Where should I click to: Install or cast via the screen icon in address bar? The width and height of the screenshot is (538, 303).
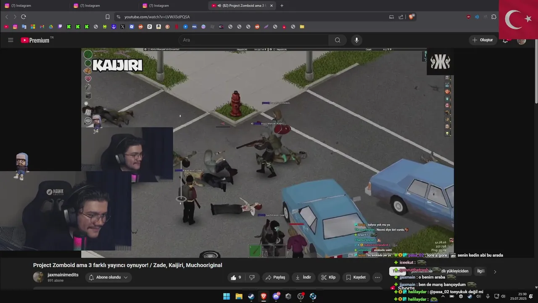[391, 17]
